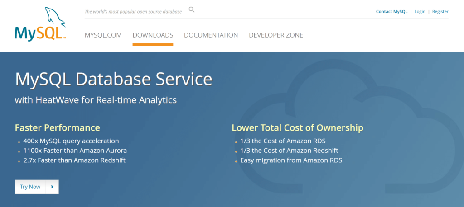
Task: Click the arrow beside Try Now
Action: [53, 187]
